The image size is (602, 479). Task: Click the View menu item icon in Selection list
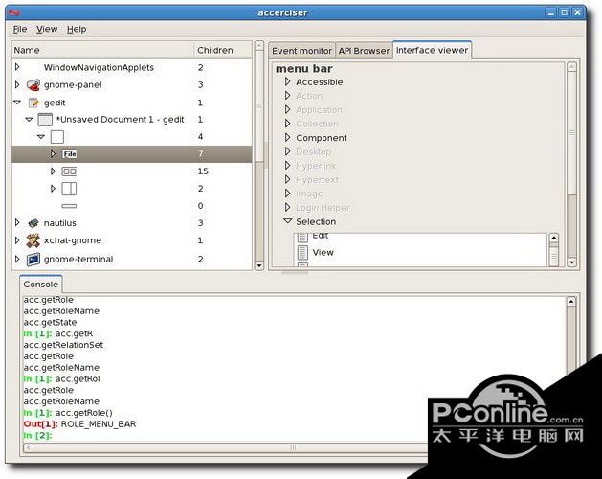[x=302, y=253]
